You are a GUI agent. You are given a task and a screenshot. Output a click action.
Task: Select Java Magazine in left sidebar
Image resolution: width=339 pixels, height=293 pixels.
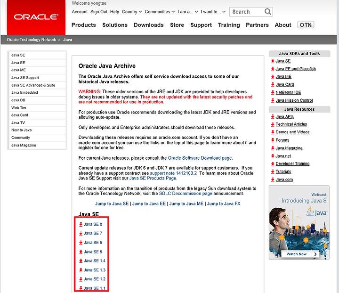(37, 145)
